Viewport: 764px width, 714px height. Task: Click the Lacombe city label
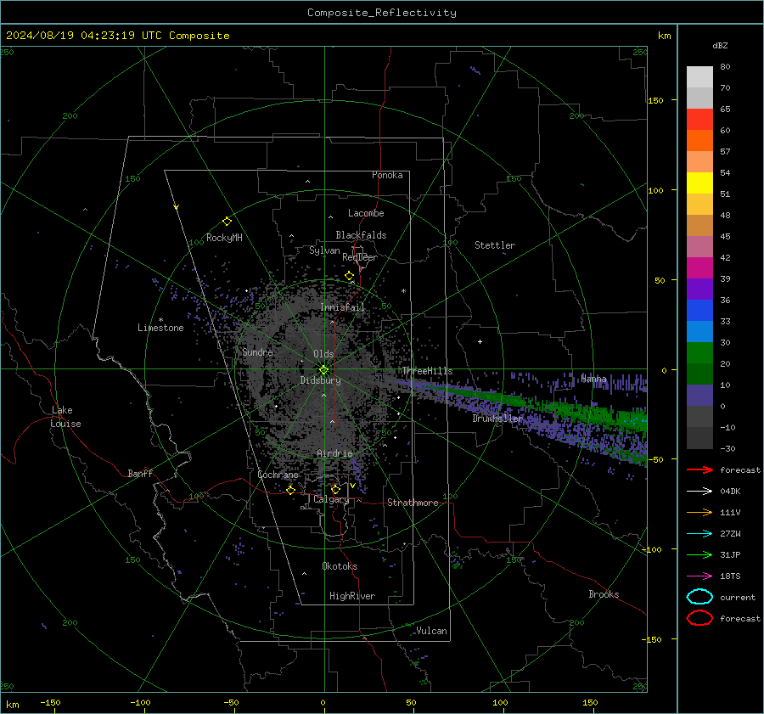[366, 213]
